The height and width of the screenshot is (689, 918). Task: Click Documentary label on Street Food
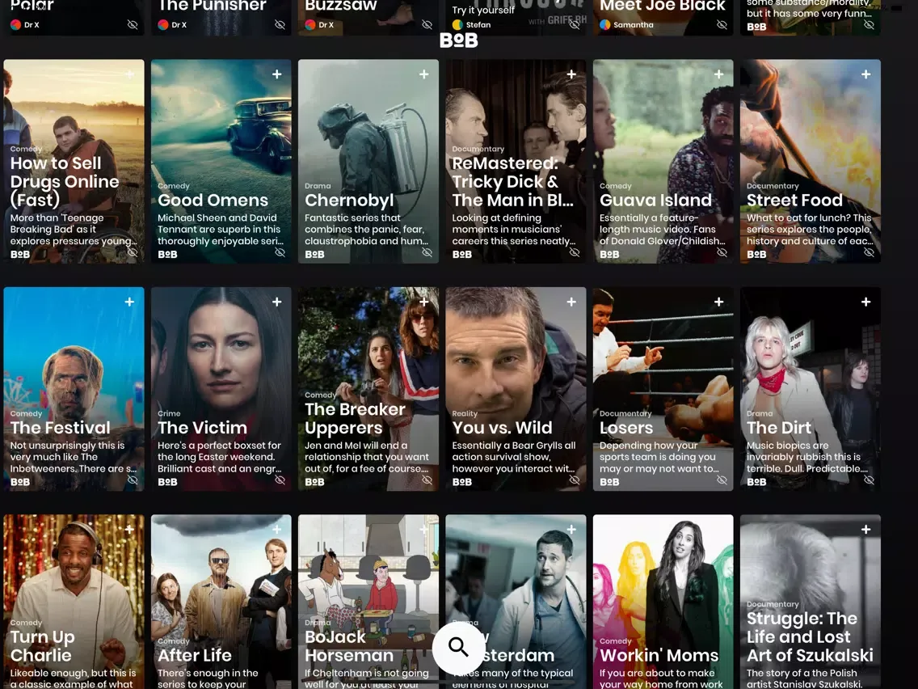[x=773, y=186]
